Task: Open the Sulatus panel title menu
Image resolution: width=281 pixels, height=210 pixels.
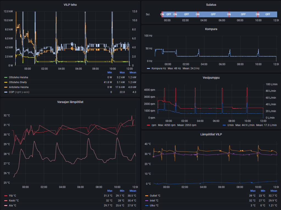Action: coord(211,5)
